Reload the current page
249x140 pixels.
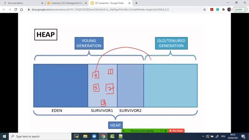tap(16, 9)
